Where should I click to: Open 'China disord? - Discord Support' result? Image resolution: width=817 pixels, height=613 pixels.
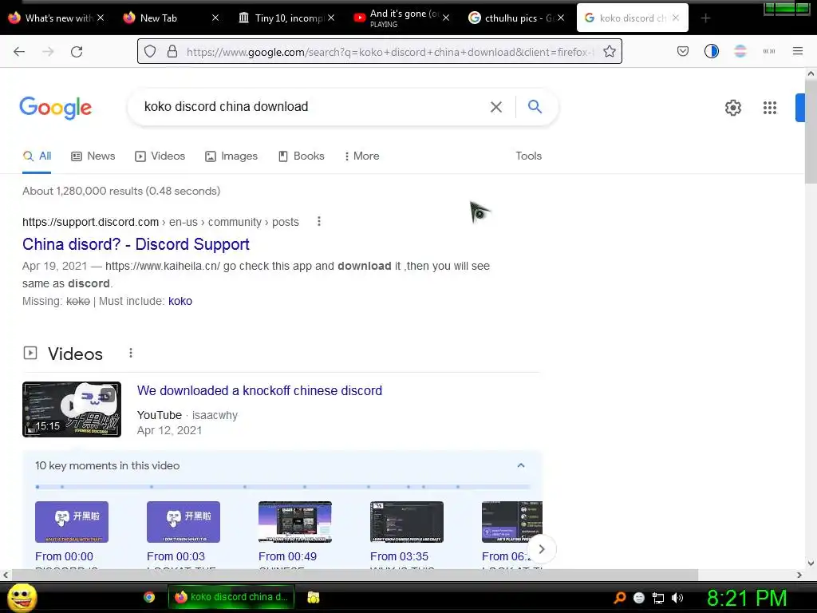pyautogui.click(x=136, y=244)
